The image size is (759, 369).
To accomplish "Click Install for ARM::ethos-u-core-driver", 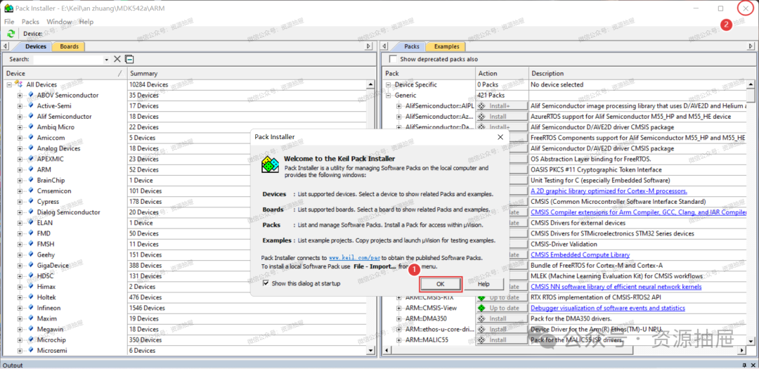I will (x=502, y=330).
